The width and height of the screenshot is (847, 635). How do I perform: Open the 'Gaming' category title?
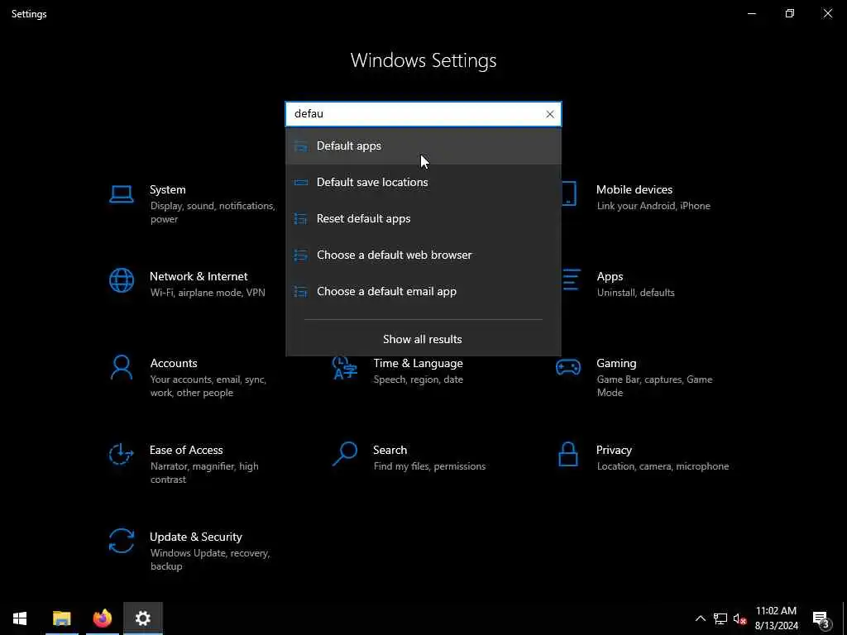point(616,364)
